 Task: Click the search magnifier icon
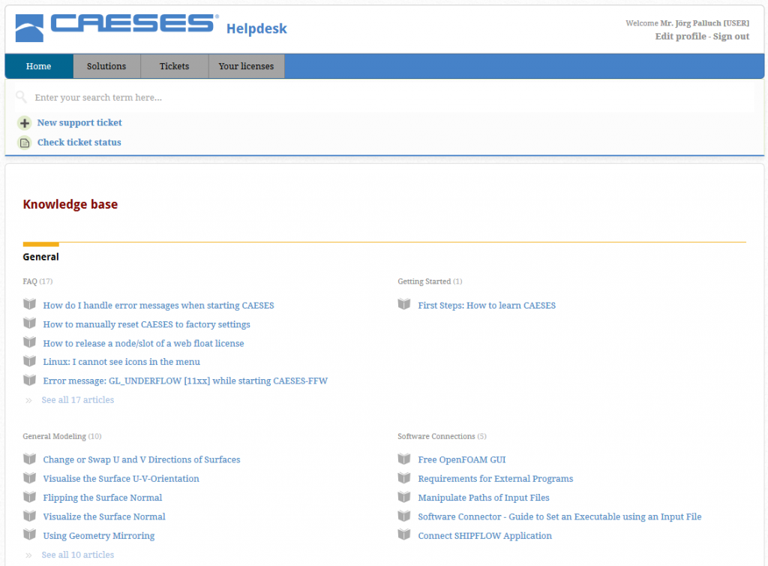pyautogui.click(x=21, y=97)
